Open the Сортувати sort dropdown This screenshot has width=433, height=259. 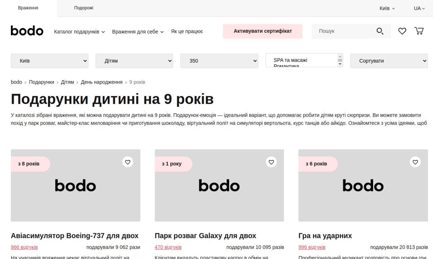[x=389, y=61]
